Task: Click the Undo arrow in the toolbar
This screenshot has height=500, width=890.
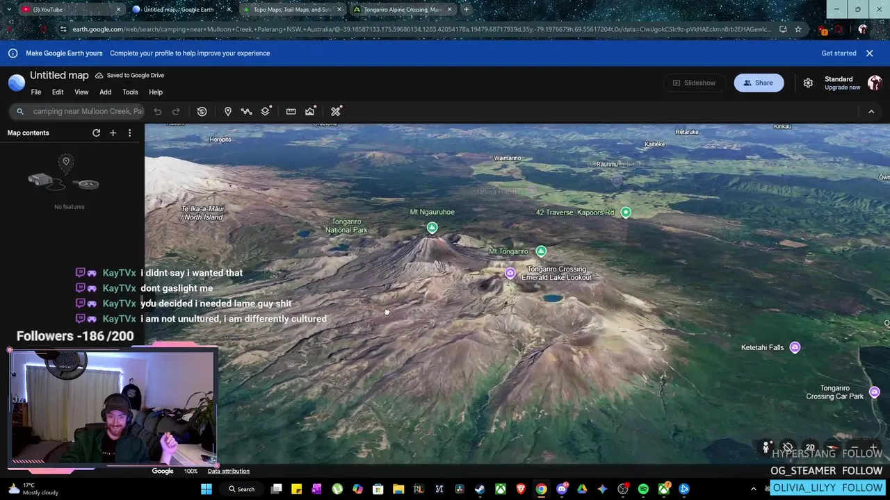Action: [x=158, y=111]
